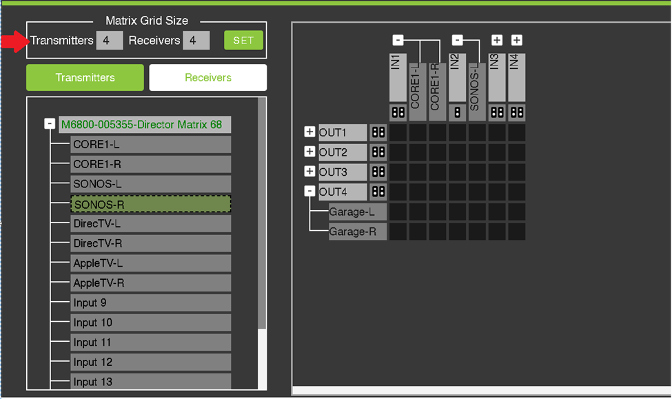The height and width of the screenshot is (399, 672).
Task: Collapse the OUT4 row
Action: click(309, 192)
